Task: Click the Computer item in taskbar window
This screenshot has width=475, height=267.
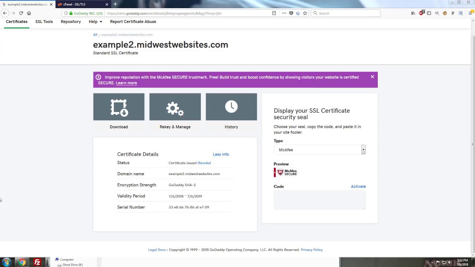Action: click(x=64, y=260)
